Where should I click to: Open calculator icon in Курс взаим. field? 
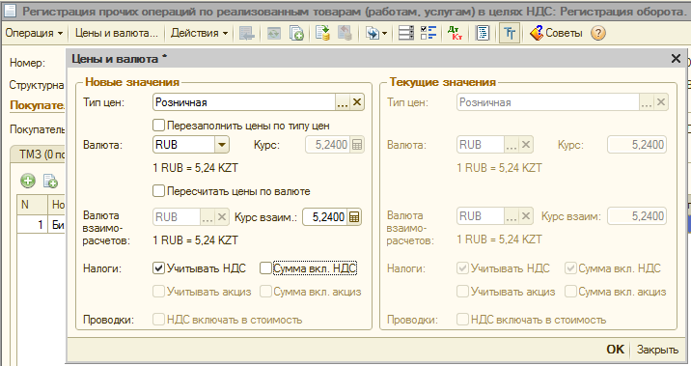pos(354,217)
